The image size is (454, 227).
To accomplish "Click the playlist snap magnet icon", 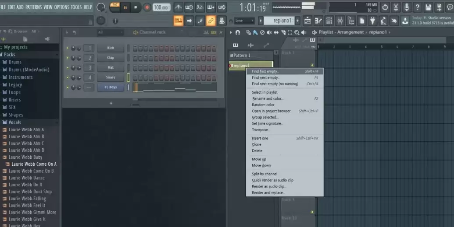I will point(238,32).
